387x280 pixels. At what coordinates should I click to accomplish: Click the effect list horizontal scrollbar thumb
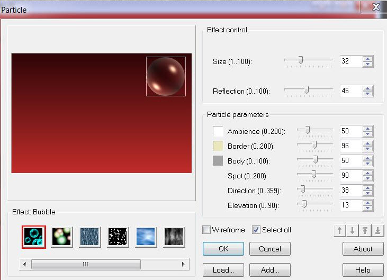pos(86,264)
